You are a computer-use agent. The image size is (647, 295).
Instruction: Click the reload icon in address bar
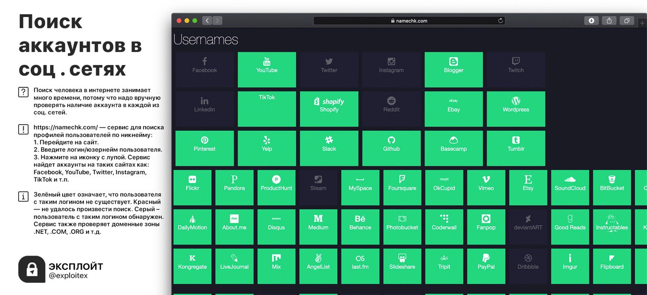500,21
